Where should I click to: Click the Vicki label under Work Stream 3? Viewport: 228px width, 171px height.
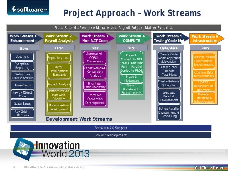[95, 48]
